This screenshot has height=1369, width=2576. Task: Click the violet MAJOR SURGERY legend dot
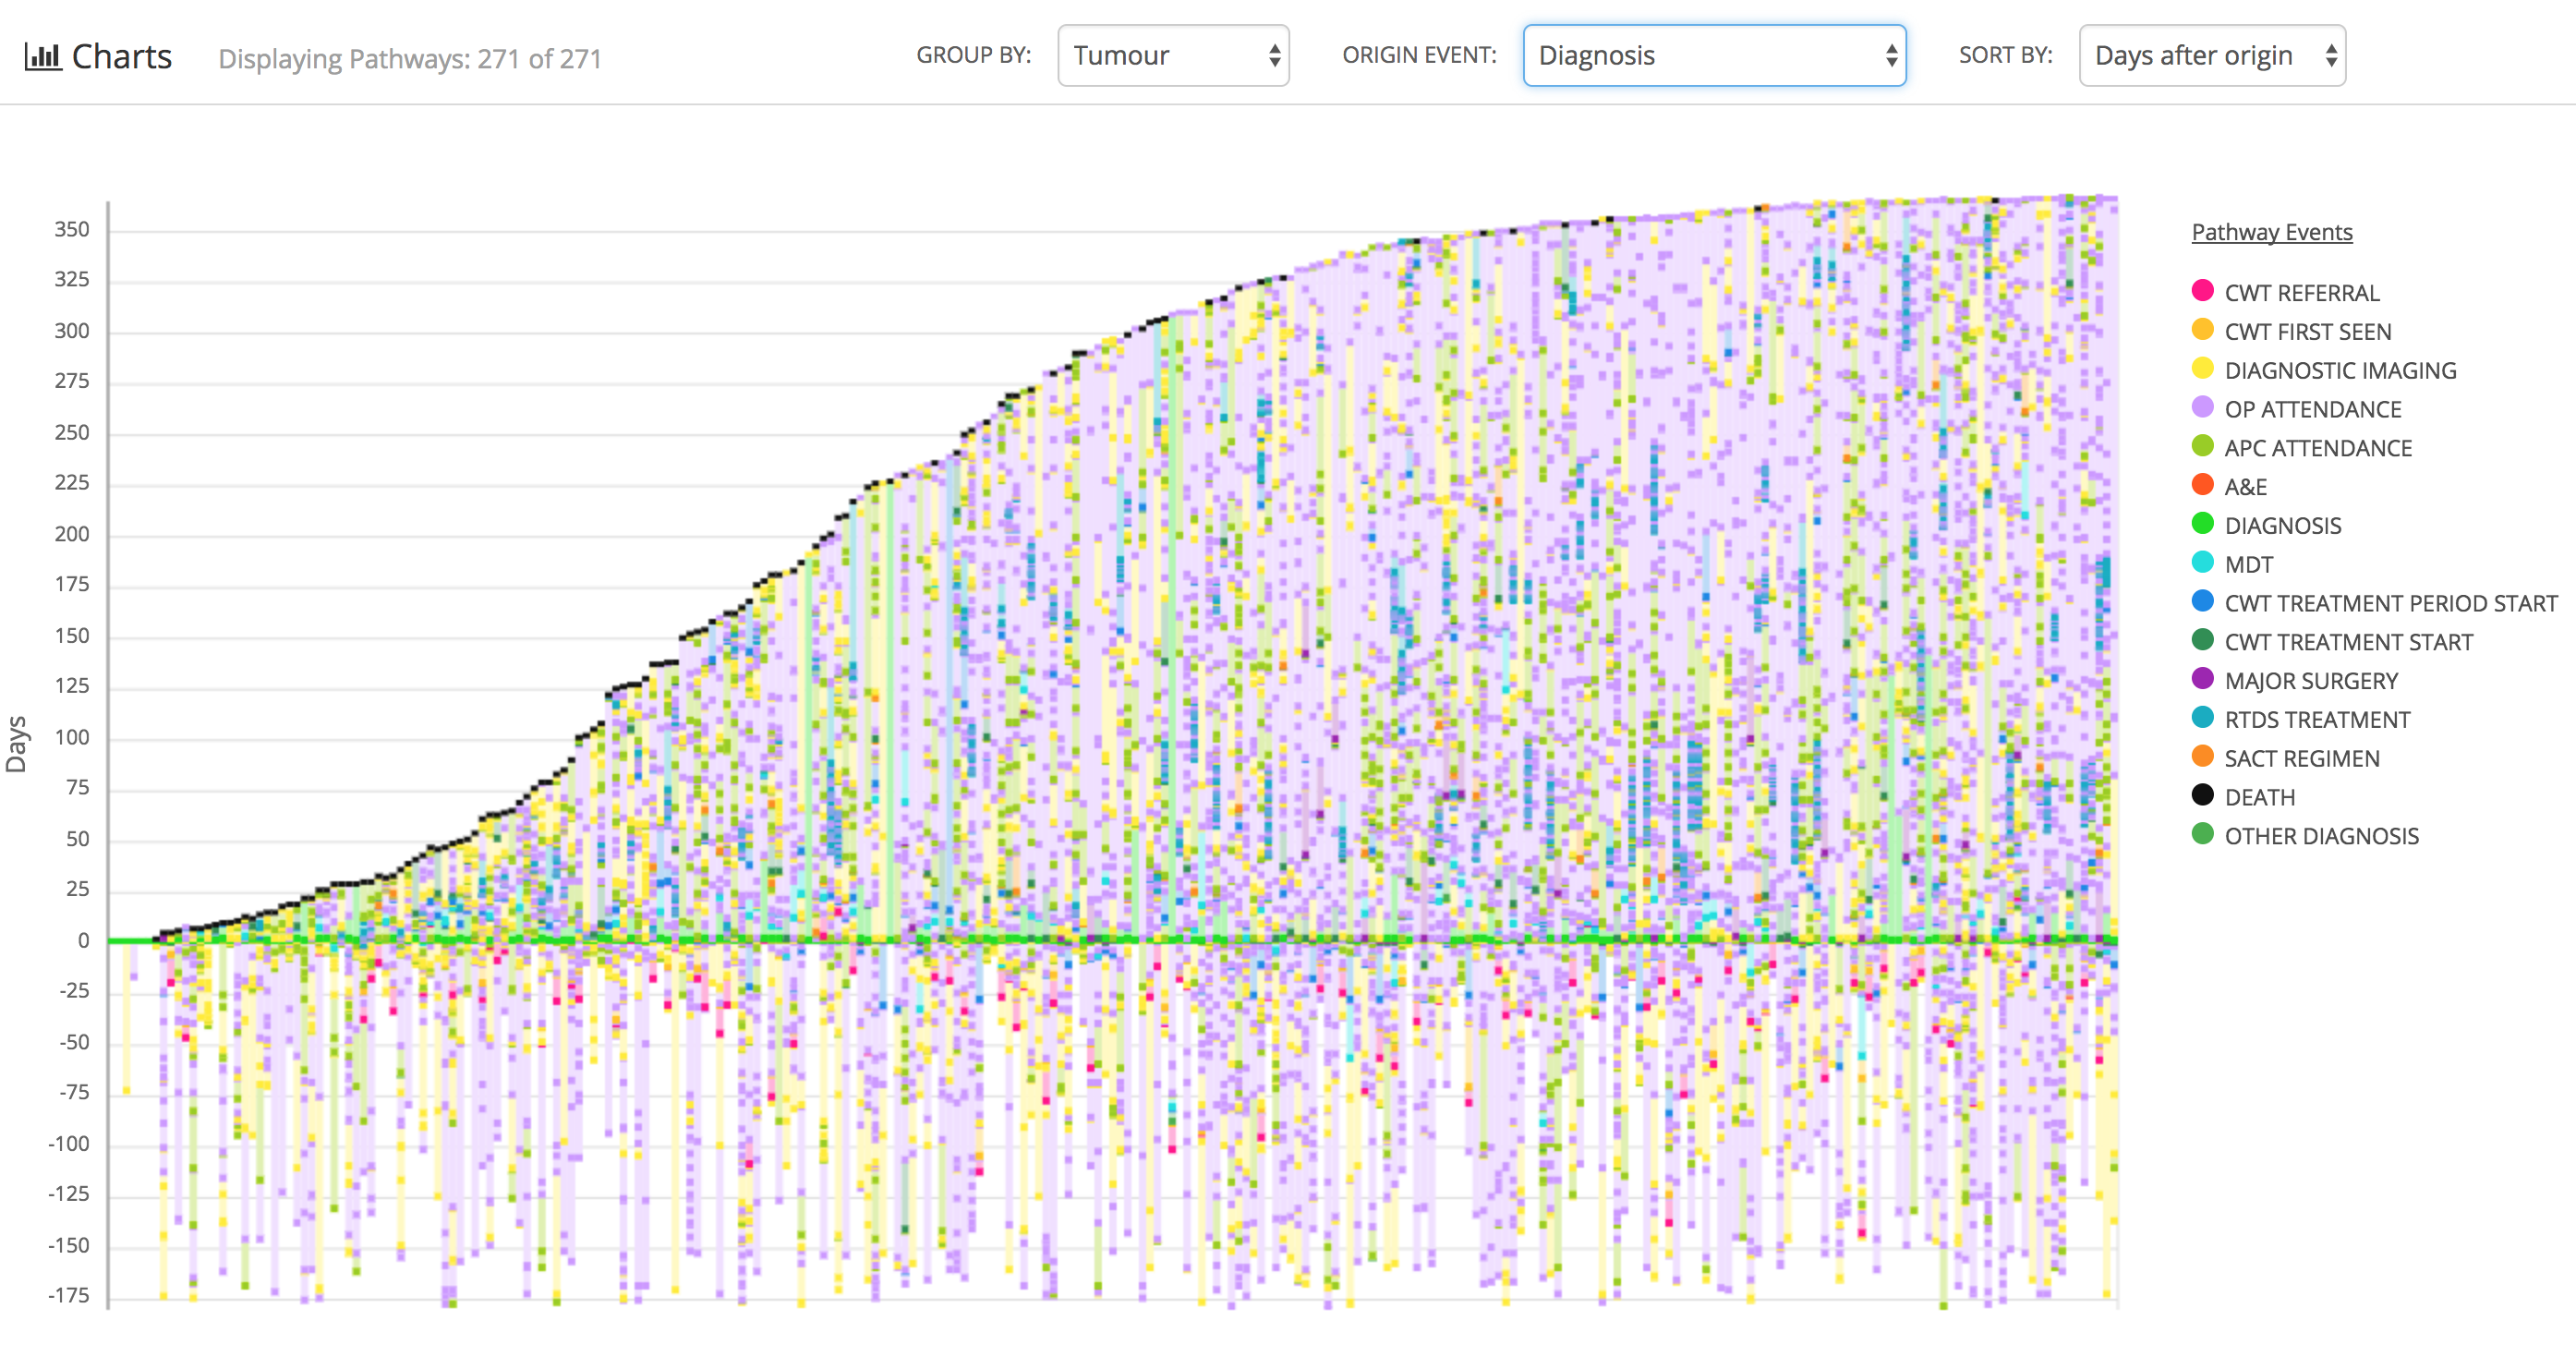coord(2202,679)
